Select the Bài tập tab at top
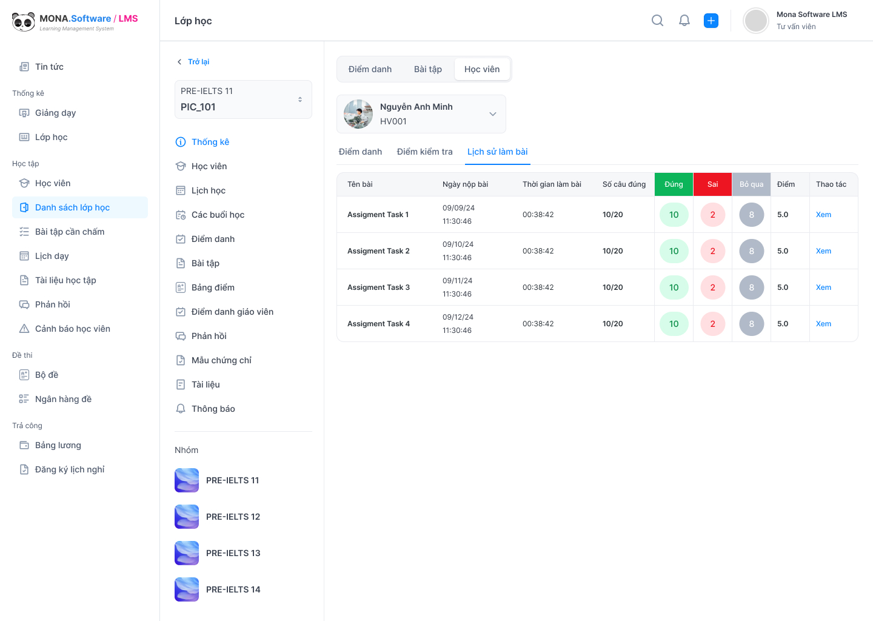Image resolution: width=873 pixels, height=621 pixels. pos(427,69)
